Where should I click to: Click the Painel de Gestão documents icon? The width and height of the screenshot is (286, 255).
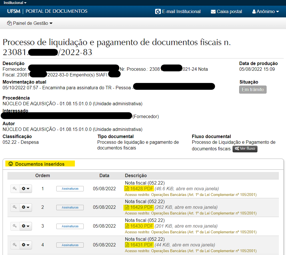point(9,23)
